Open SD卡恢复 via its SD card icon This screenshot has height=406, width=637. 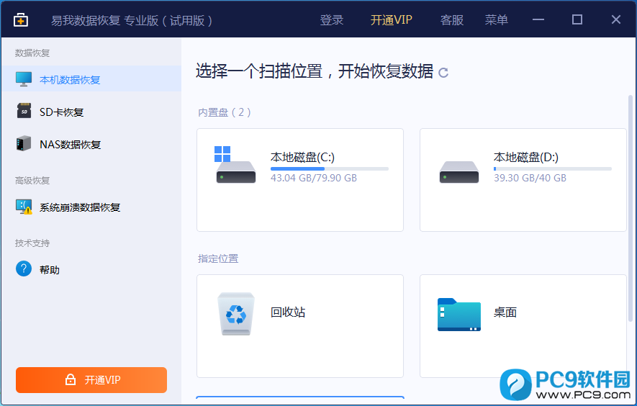24,111
